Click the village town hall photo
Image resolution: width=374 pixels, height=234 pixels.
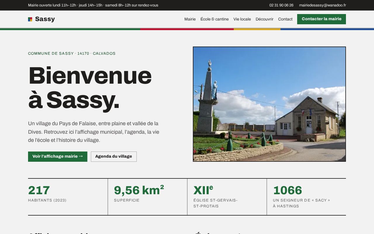click(x=269, y=104)
